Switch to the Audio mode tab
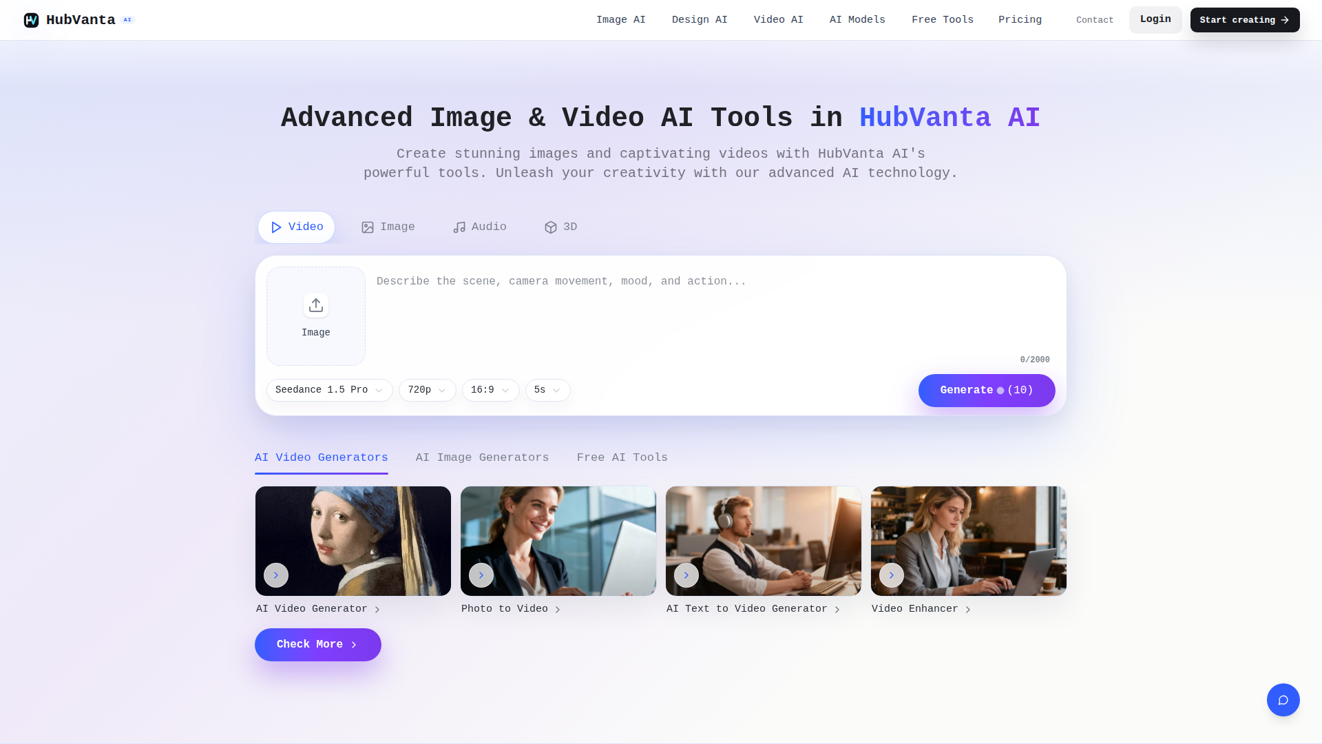 tap(480, 227)
